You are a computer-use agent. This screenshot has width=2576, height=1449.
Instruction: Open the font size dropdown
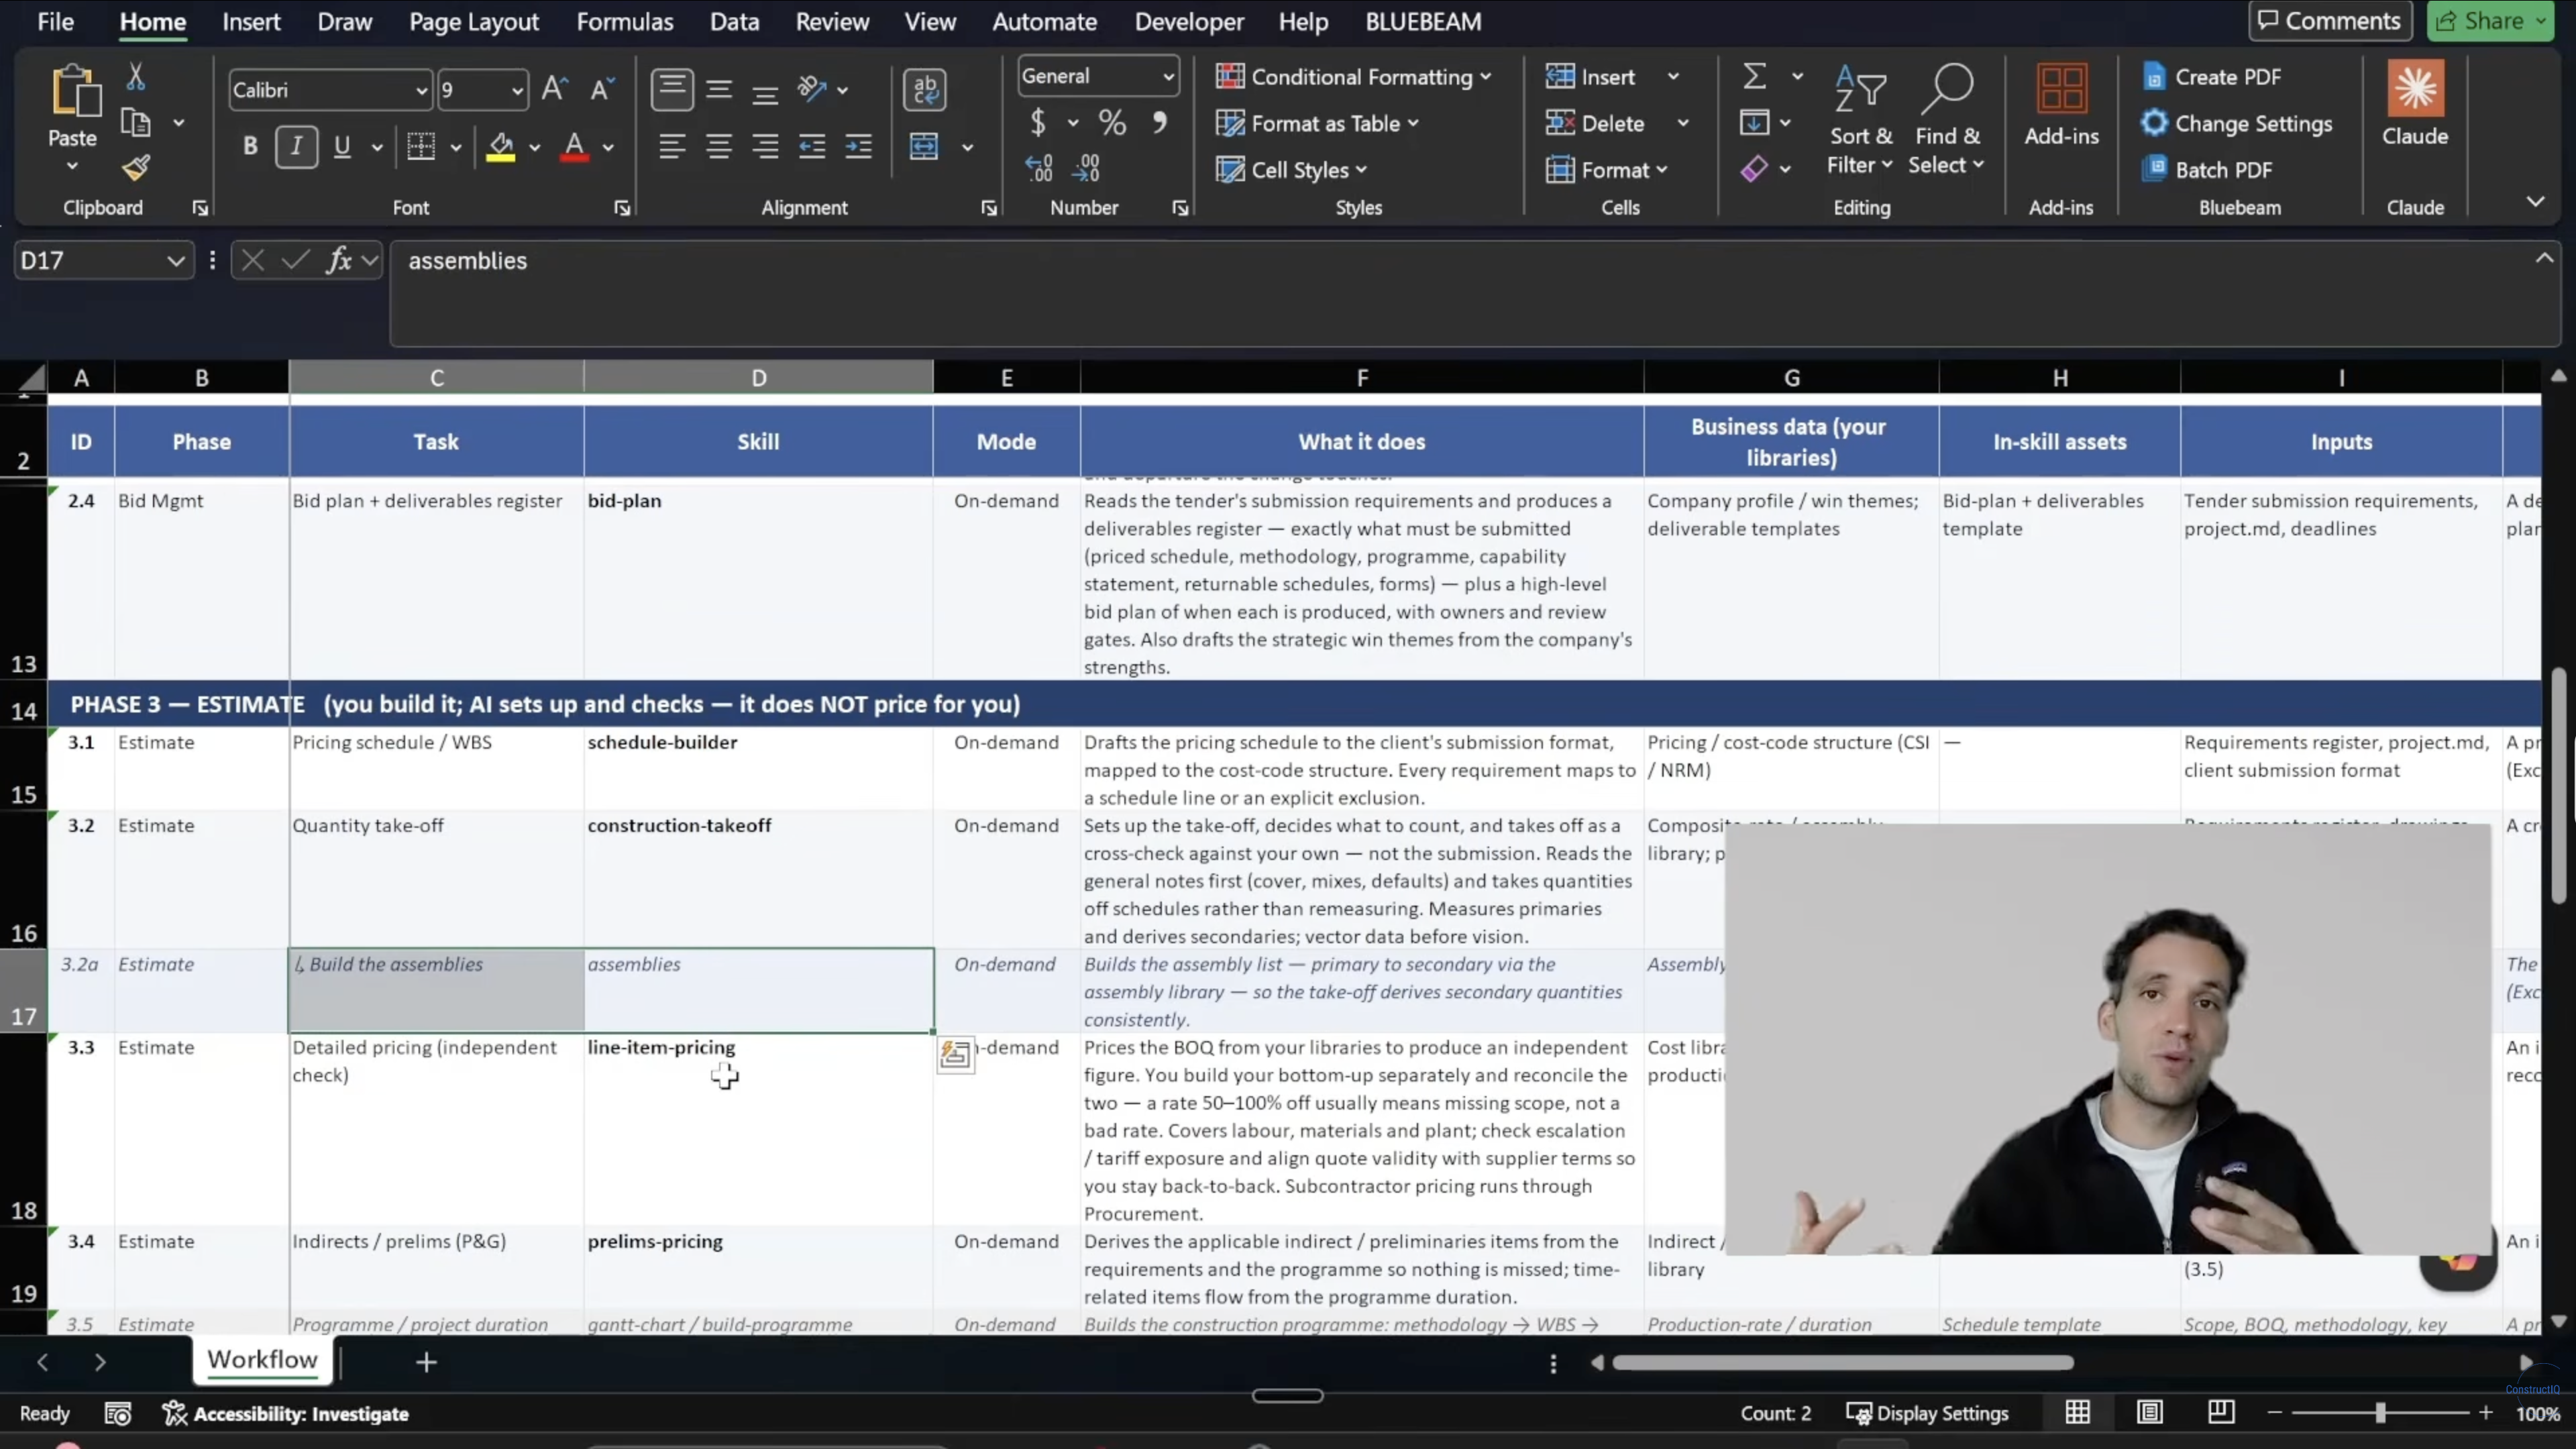click(x=517, y=91)
